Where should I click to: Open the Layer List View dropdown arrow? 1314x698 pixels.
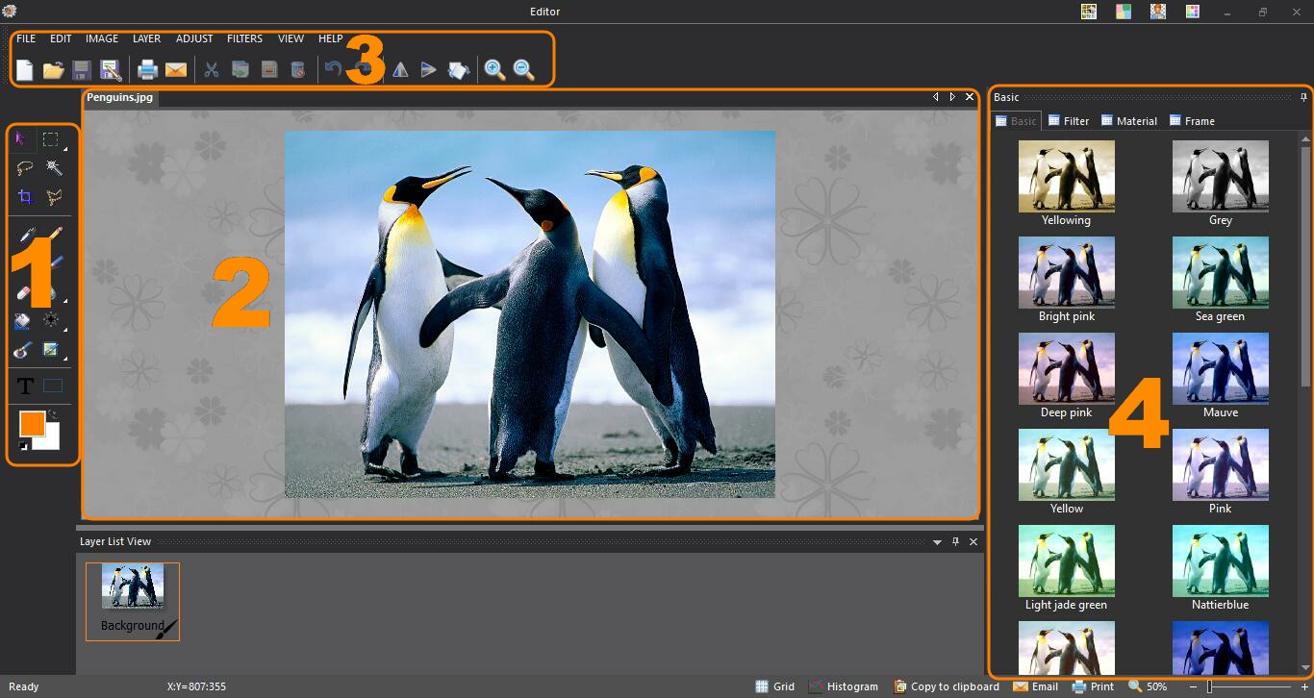coord(937,542)
